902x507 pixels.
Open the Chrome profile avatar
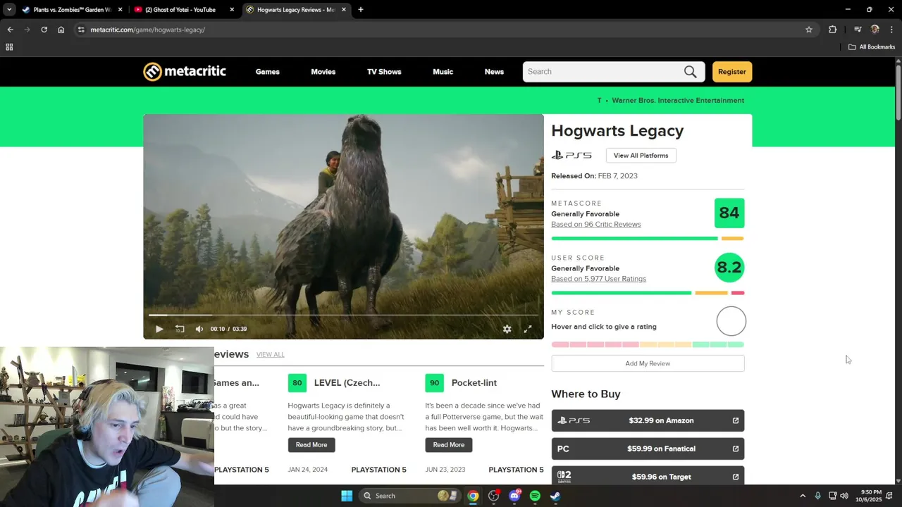point(875,30)
